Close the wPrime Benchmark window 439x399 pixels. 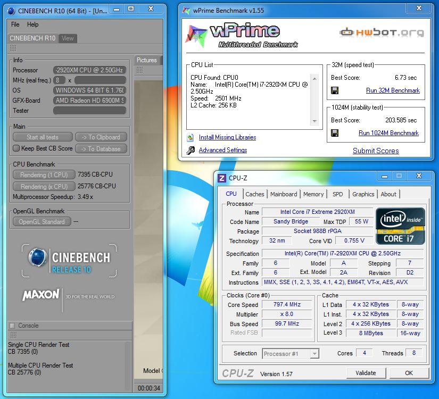point(419,9)
